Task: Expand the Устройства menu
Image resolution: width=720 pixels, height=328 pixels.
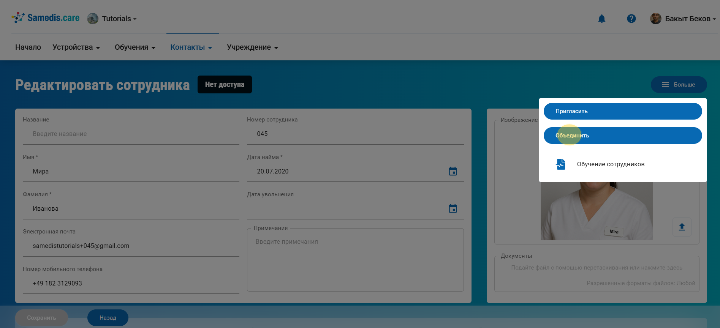Action: 76,47
